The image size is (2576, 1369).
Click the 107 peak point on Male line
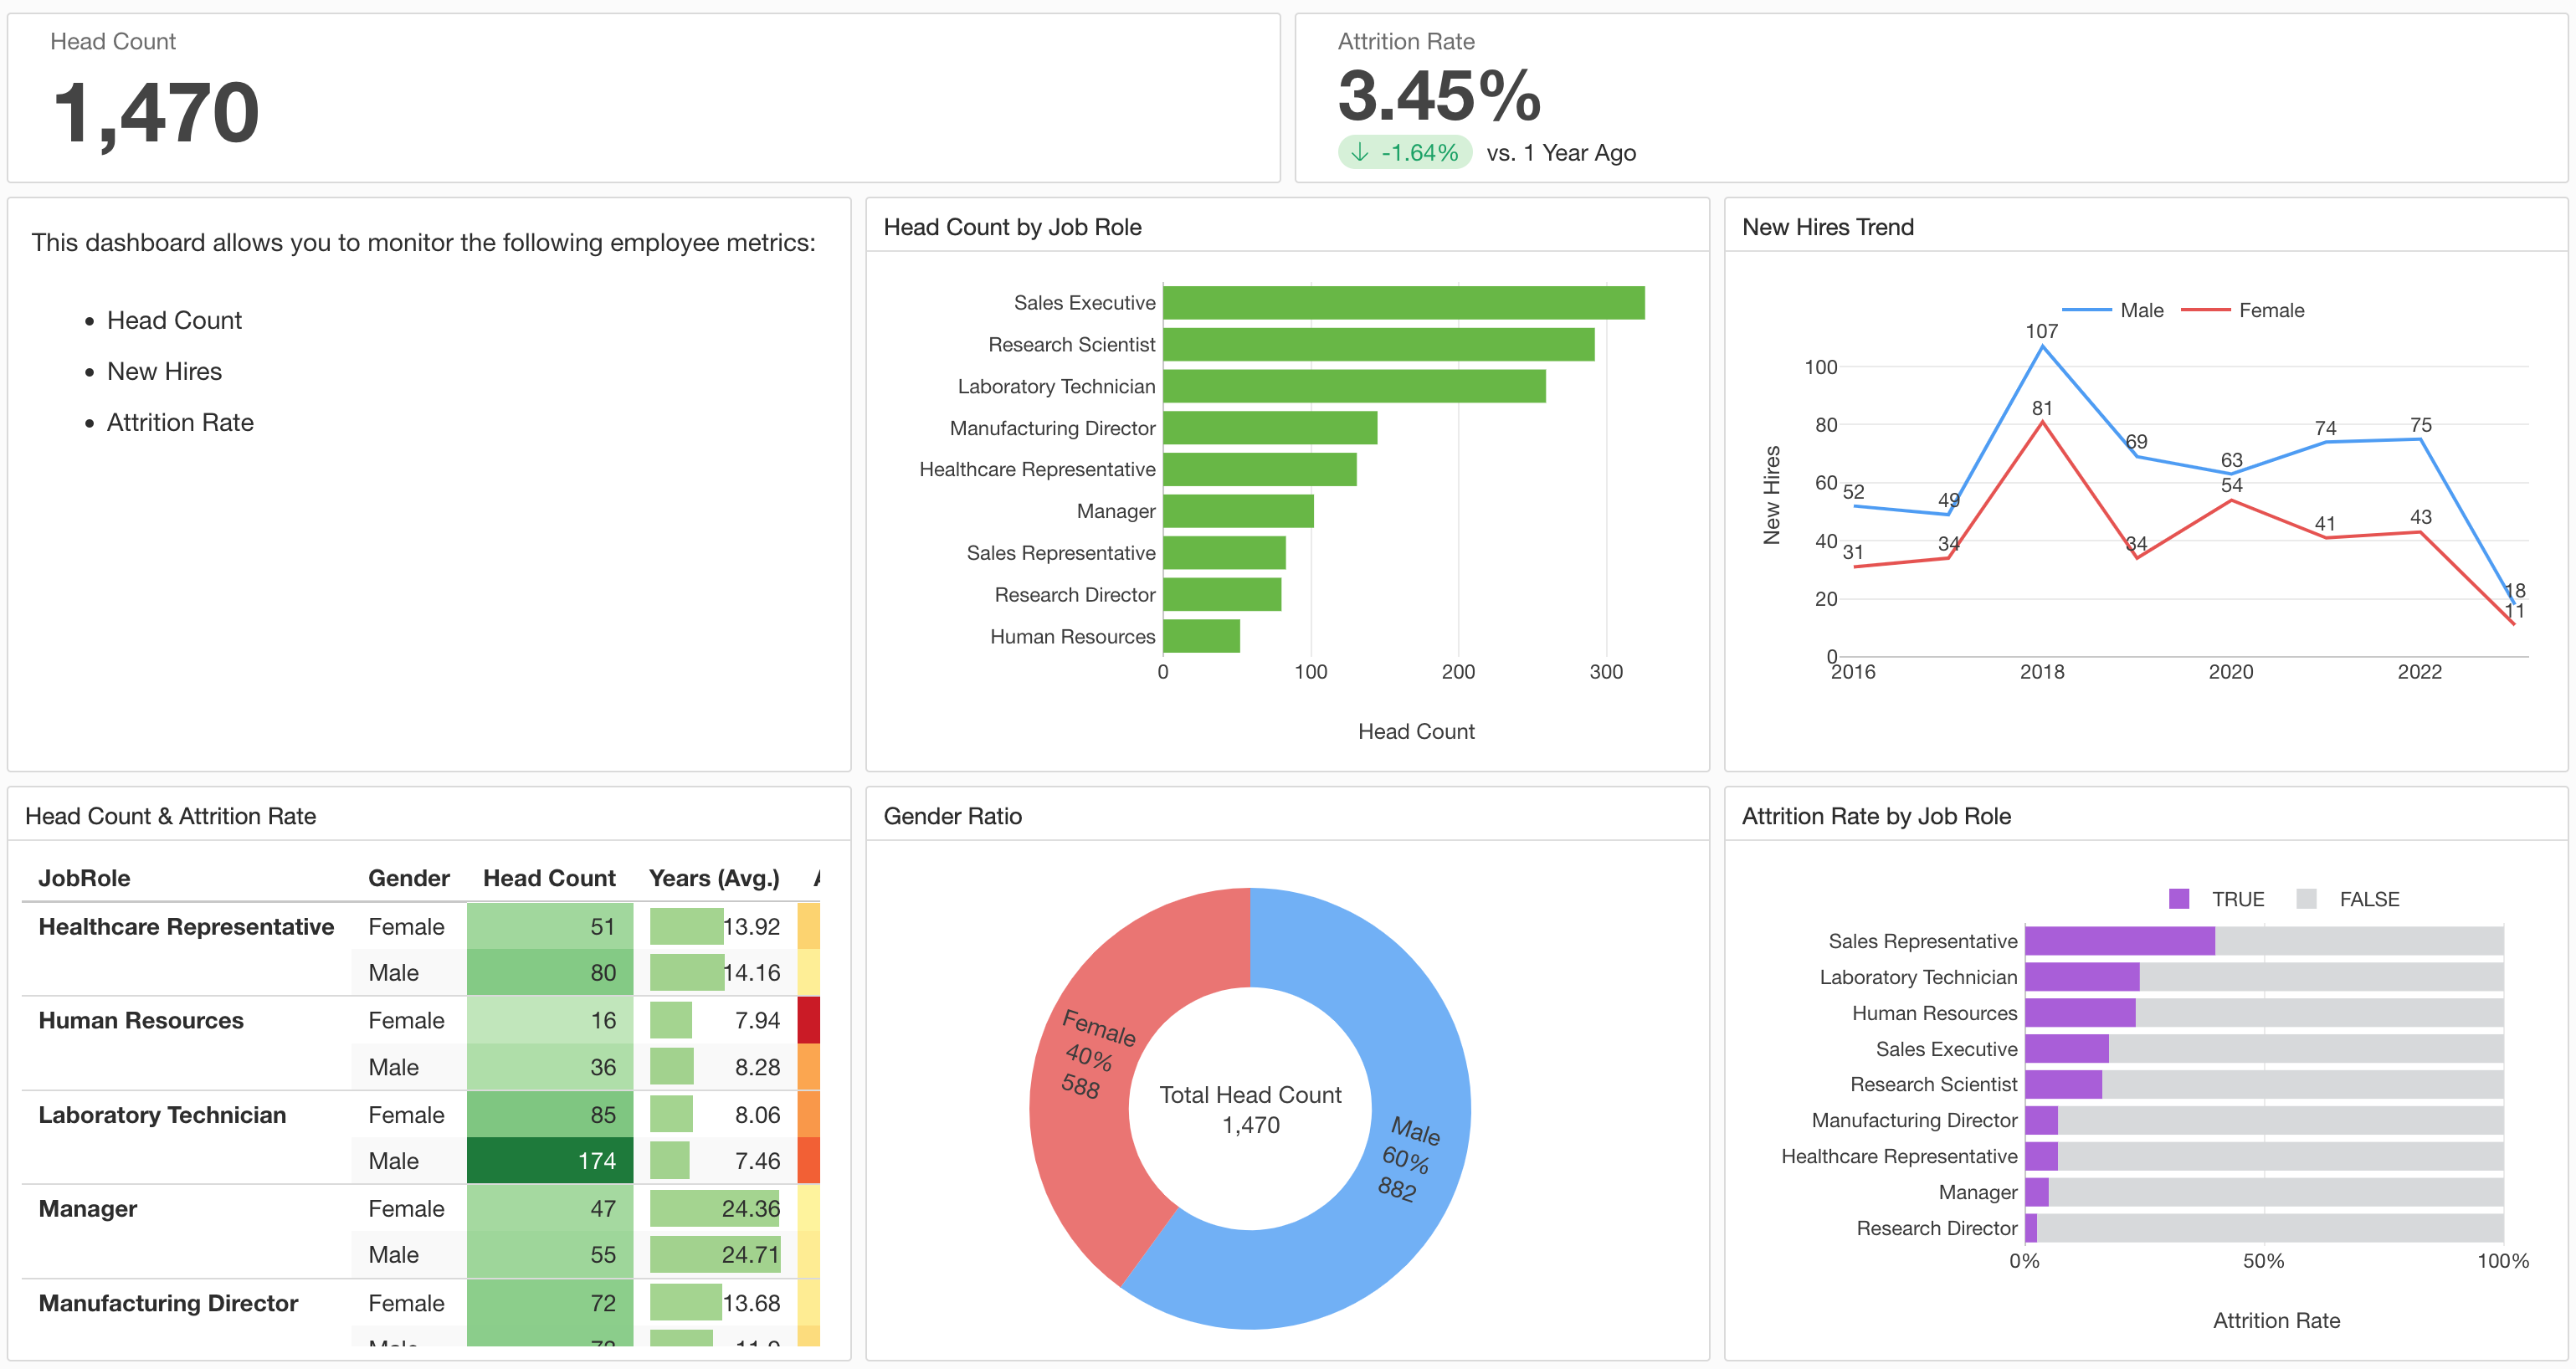(2042, 346)
